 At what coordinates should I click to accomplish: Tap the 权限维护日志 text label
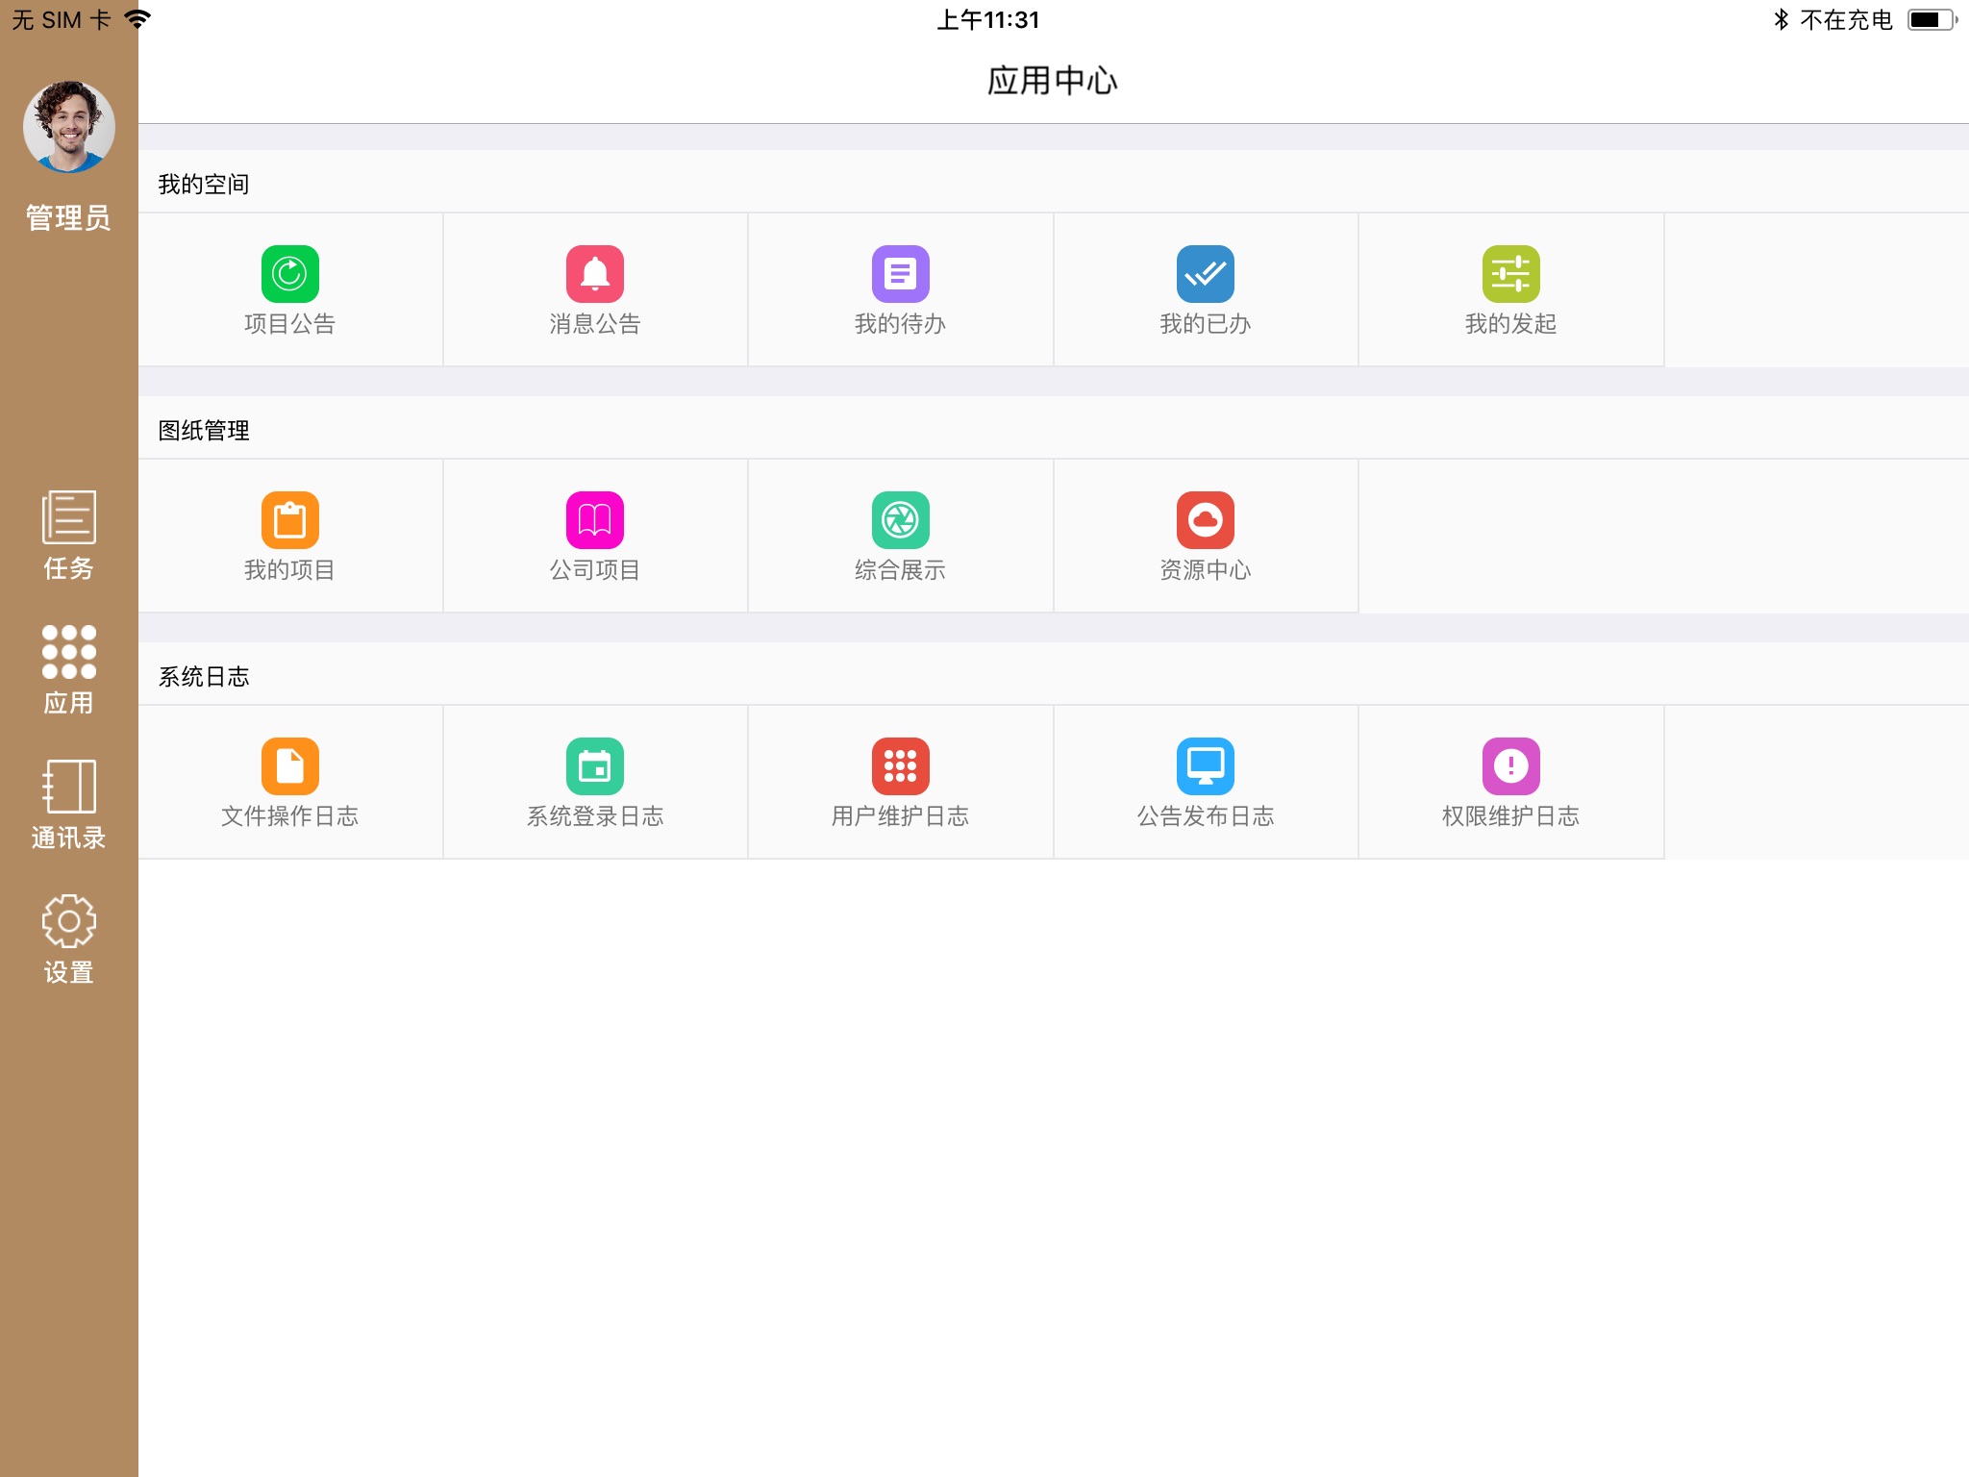pos(1510,816)
